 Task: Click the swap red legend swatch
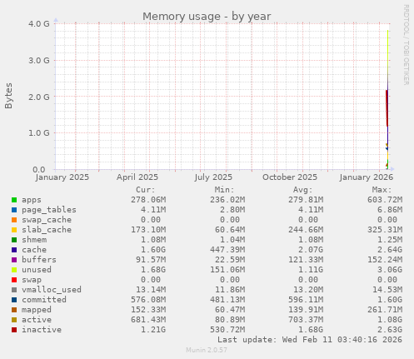click(14, 280)
